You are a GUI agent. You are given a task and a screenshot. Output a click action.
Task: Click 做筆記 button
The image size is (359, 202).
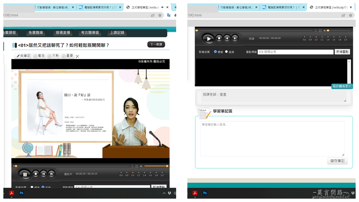[x=23, y=56]
